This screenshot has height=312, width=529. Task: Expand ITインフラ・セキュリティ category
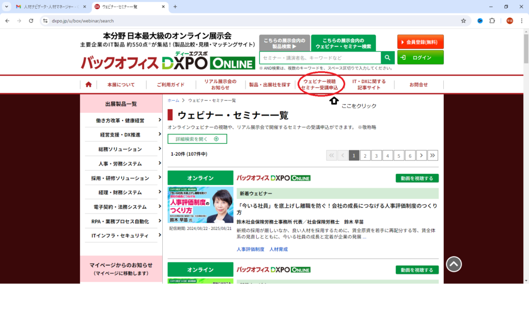pos(121,236)
